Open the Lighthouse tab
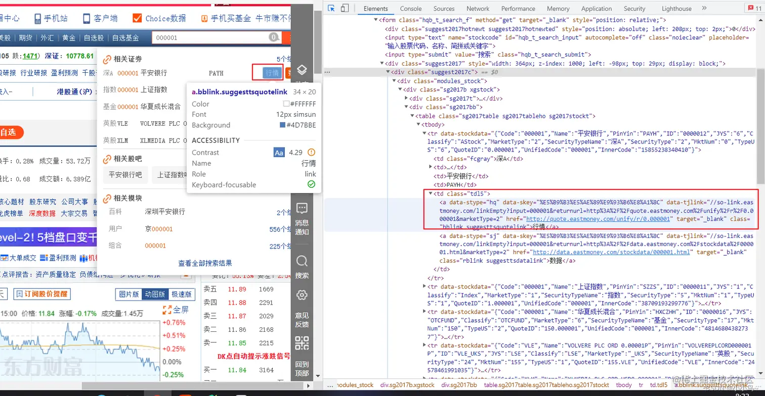Screen dimensions: 765x396 676,9
